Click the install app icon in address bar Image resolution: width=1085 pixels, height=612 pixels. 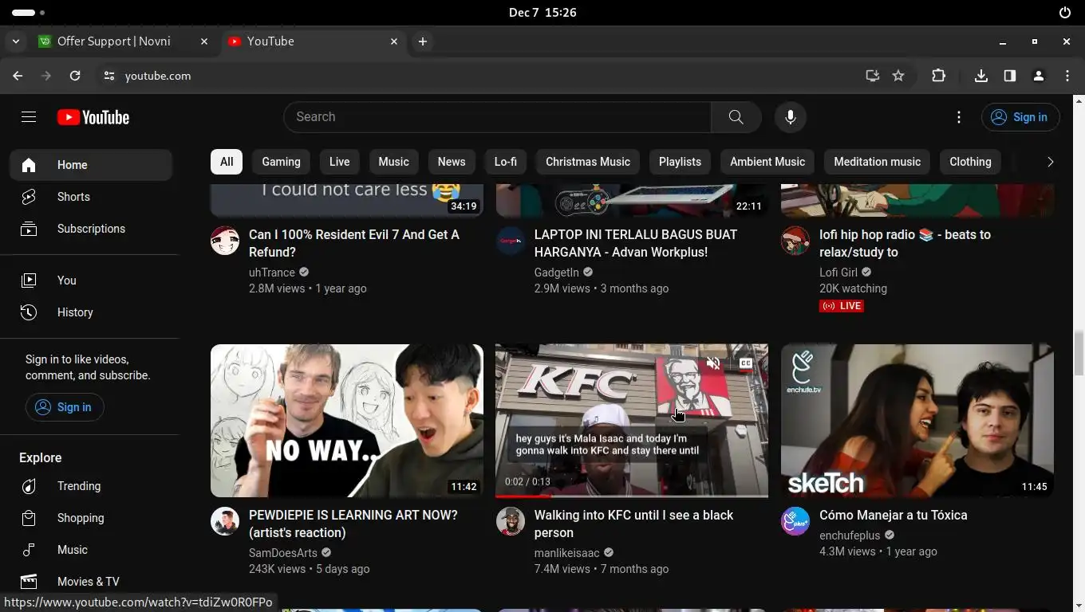[872, 76]
